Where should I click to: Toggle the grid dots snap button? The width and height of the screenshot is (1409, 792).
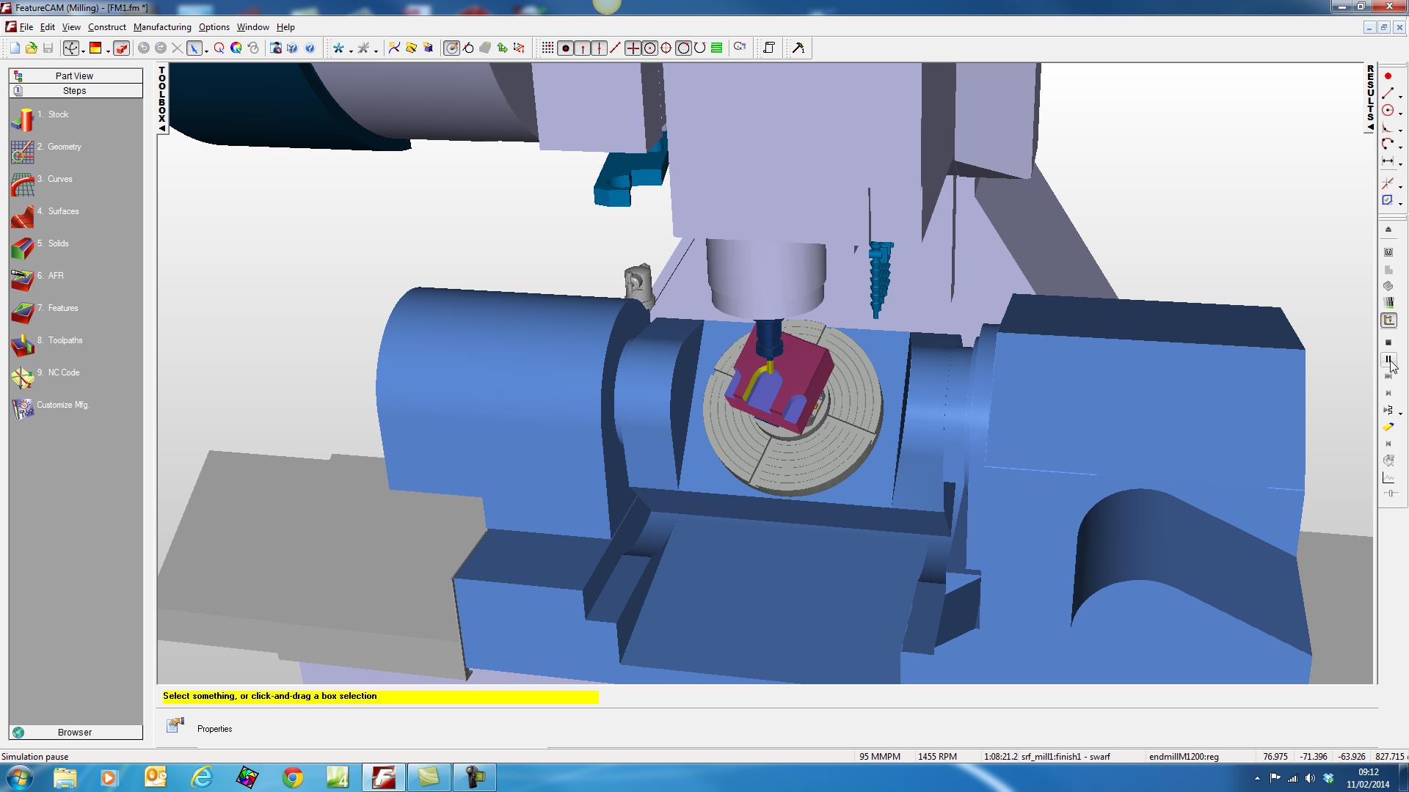point(547,48)
